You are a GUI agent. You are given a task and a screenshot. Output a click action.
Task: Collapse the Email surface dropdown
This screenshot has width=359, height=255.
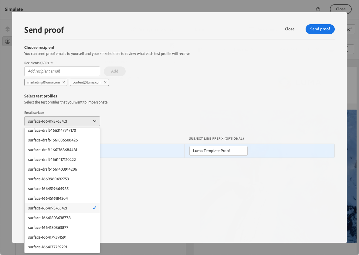pos(62,121)
